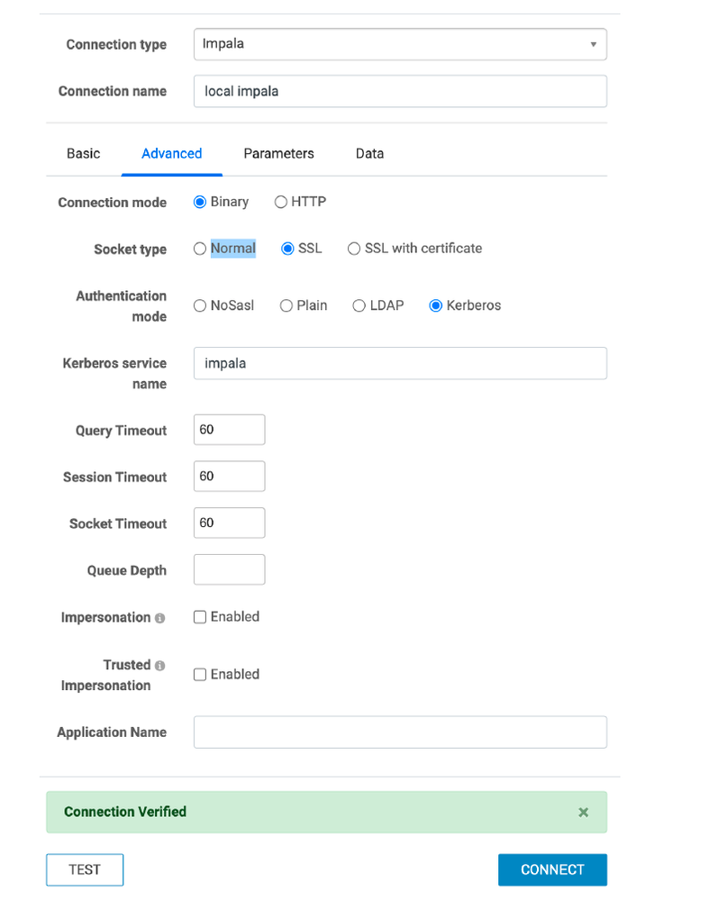Click the Impersonation info icon
Screen dimensions: 718x900
(x=159, y=618)
